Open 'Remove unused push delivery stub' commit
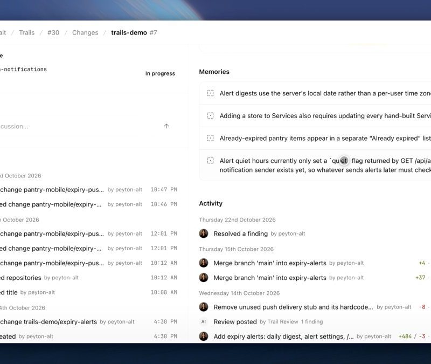 (293, 307)
